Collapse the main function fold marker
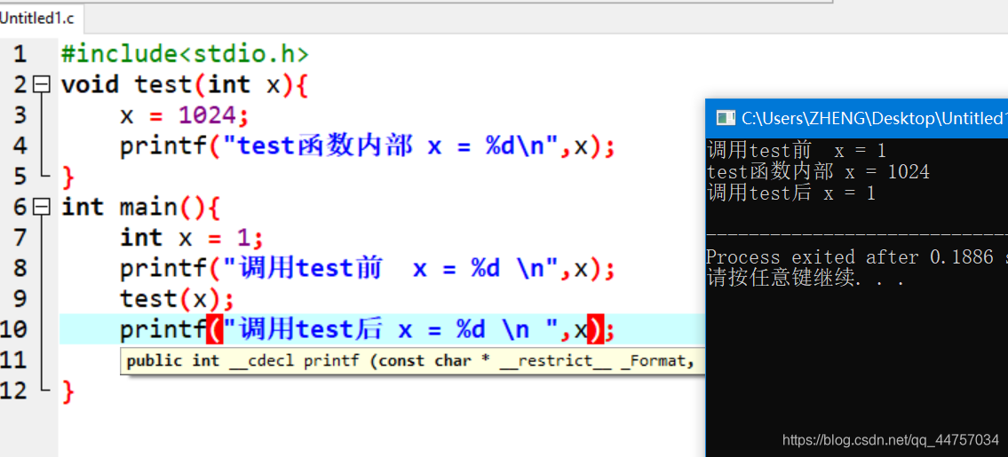The height and width of the screenshot is (457, 1008). pyautogui.click(x=42, y=207)
